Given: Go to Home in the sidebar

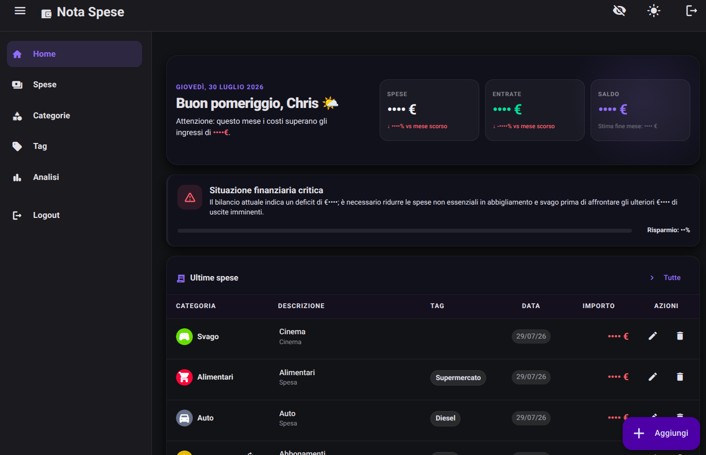Looking at the screenshot, I should tap(74, 54).
